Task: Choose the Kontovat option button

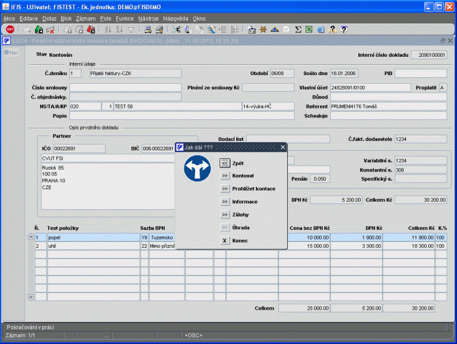Action: coord(225,175)
